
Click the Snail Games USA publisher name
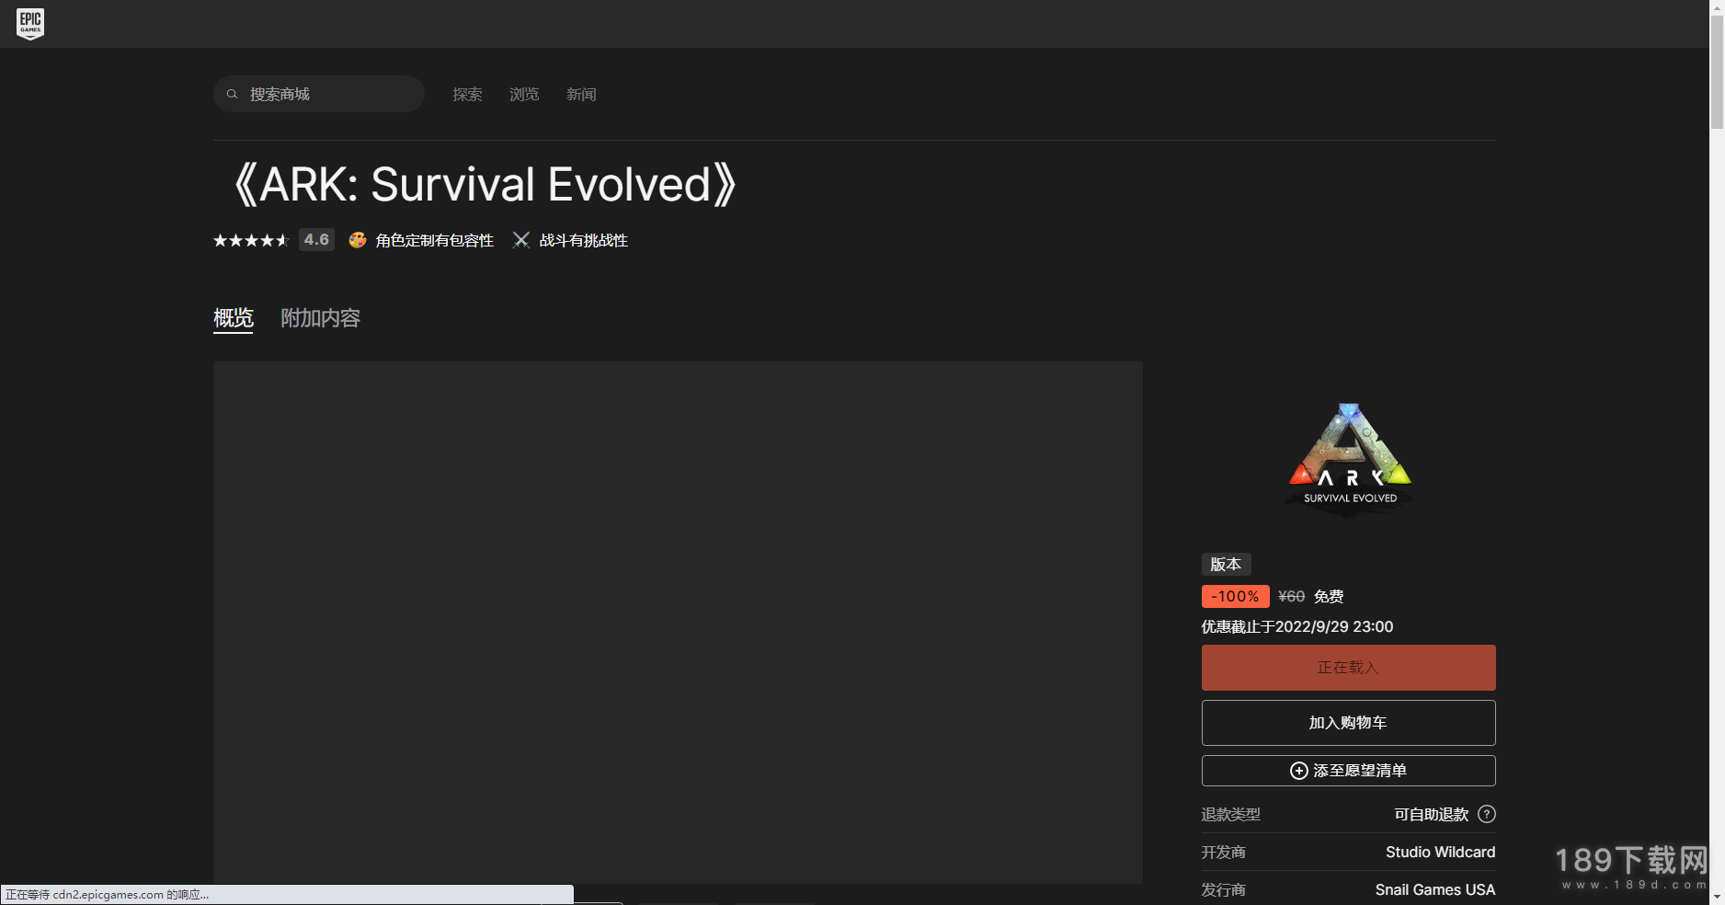point(1435,889)
